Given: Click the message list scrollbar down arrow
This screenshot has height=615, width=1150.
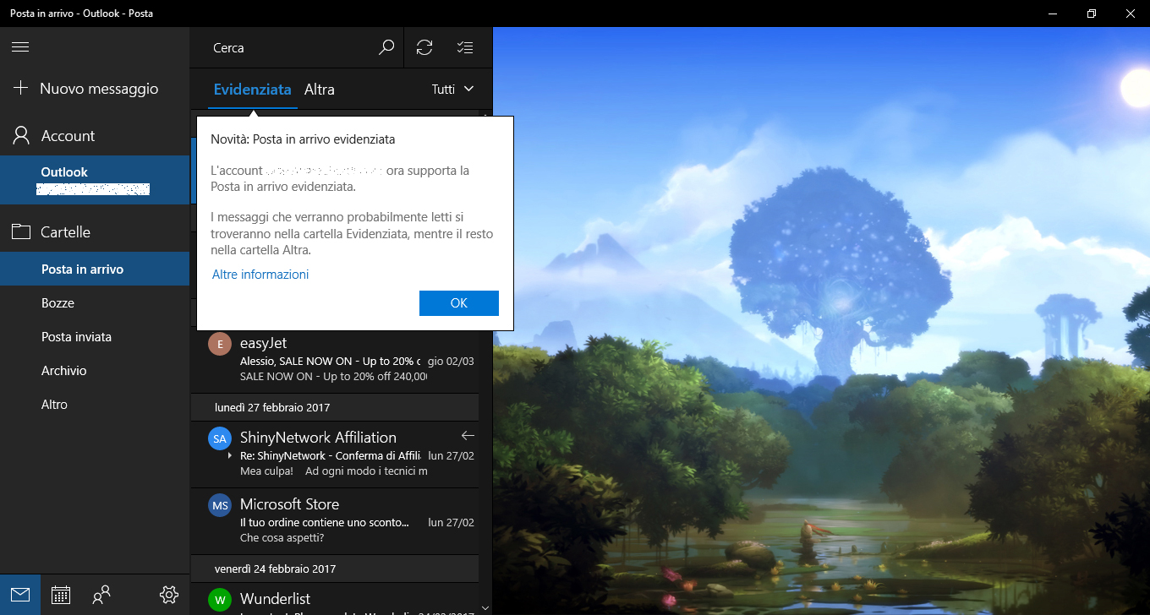Looking at the screenshot, I should [485, 607].
